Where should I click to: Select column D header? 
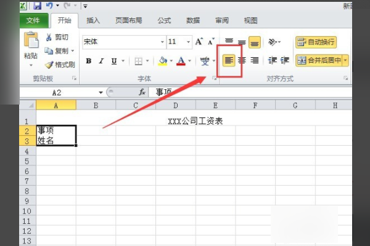176,105
